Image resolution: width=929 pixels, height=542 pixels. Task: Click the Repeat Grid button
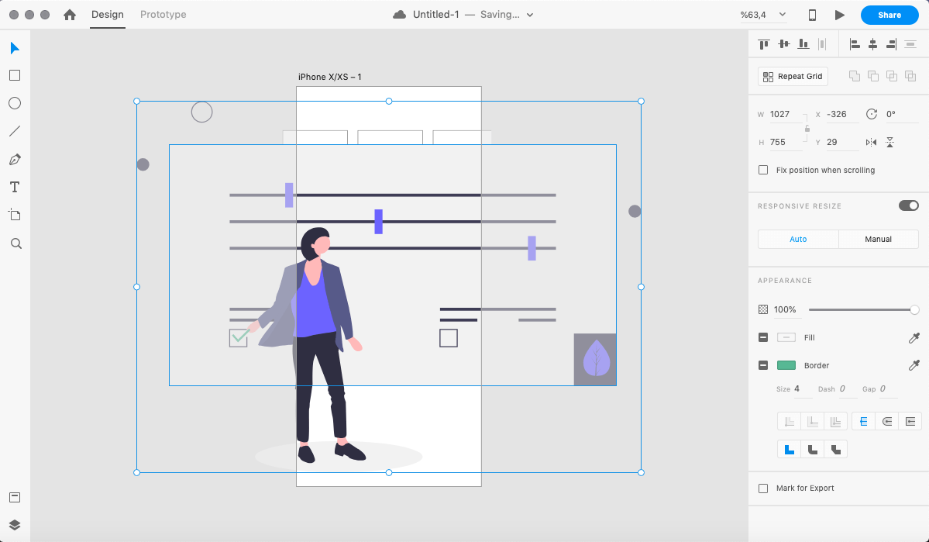(793, 77)
